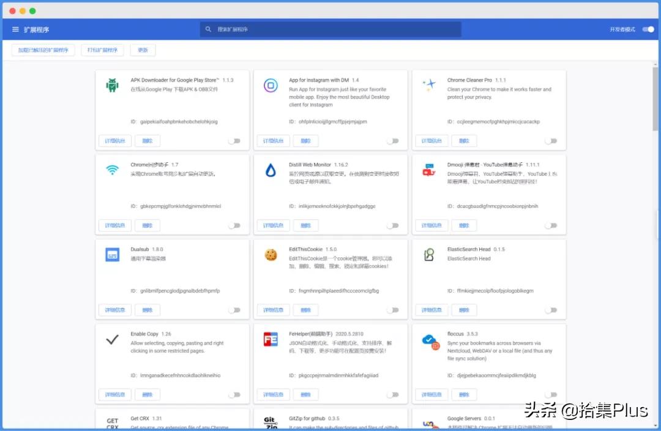This screenshot has height=431, width=661.
Task: Enable the Distill Web Monitor toggle
Action: click(393, 226)
